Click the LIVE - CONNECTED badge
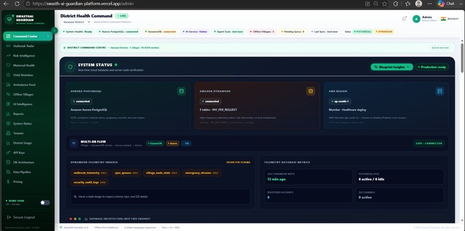This screenshot has height=231, width=465. [x=429, y=143]
